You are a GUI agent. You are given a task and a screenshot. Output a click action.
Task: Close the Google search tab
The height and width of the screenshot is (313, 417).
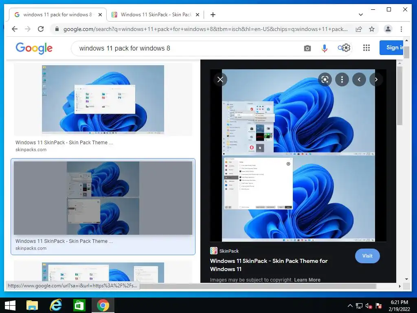(x=100, y=15)
